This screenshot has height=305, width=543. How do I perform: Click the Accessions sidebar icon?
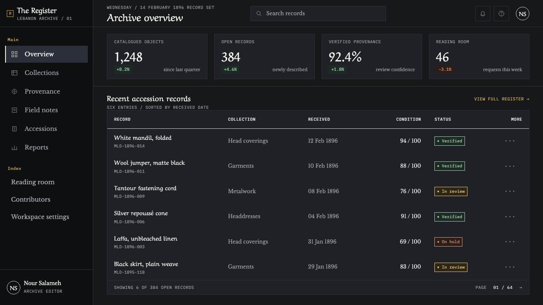point(14,129)
